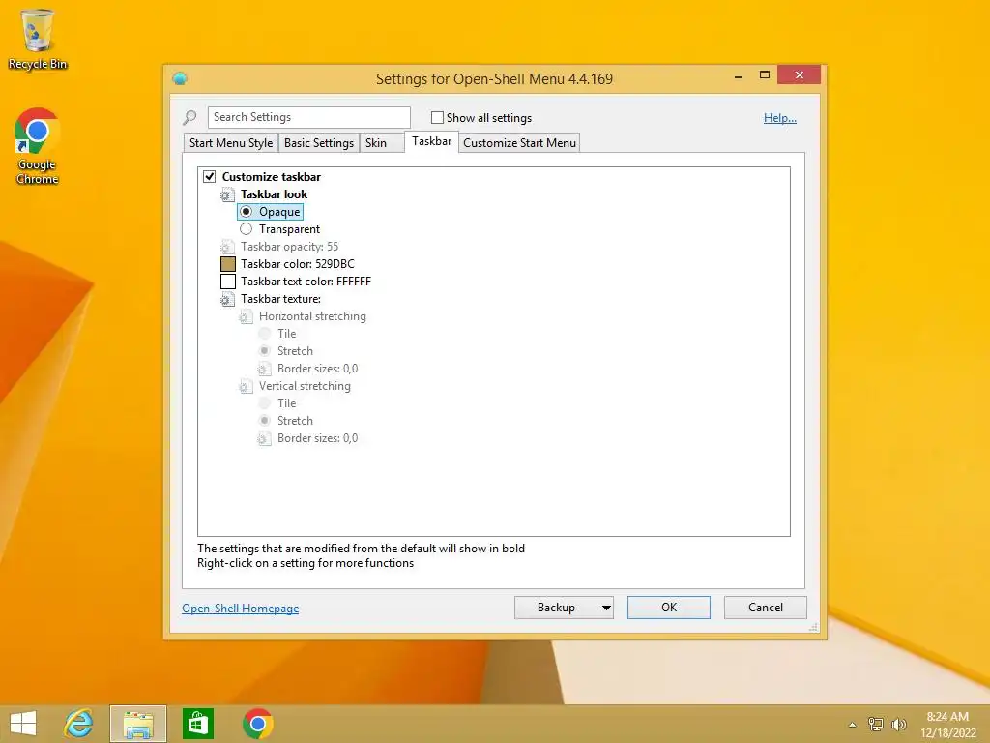Click the gear icon beside Taskbar opacity
Screen dimensions: 990x743
click(x=227, y=247)
